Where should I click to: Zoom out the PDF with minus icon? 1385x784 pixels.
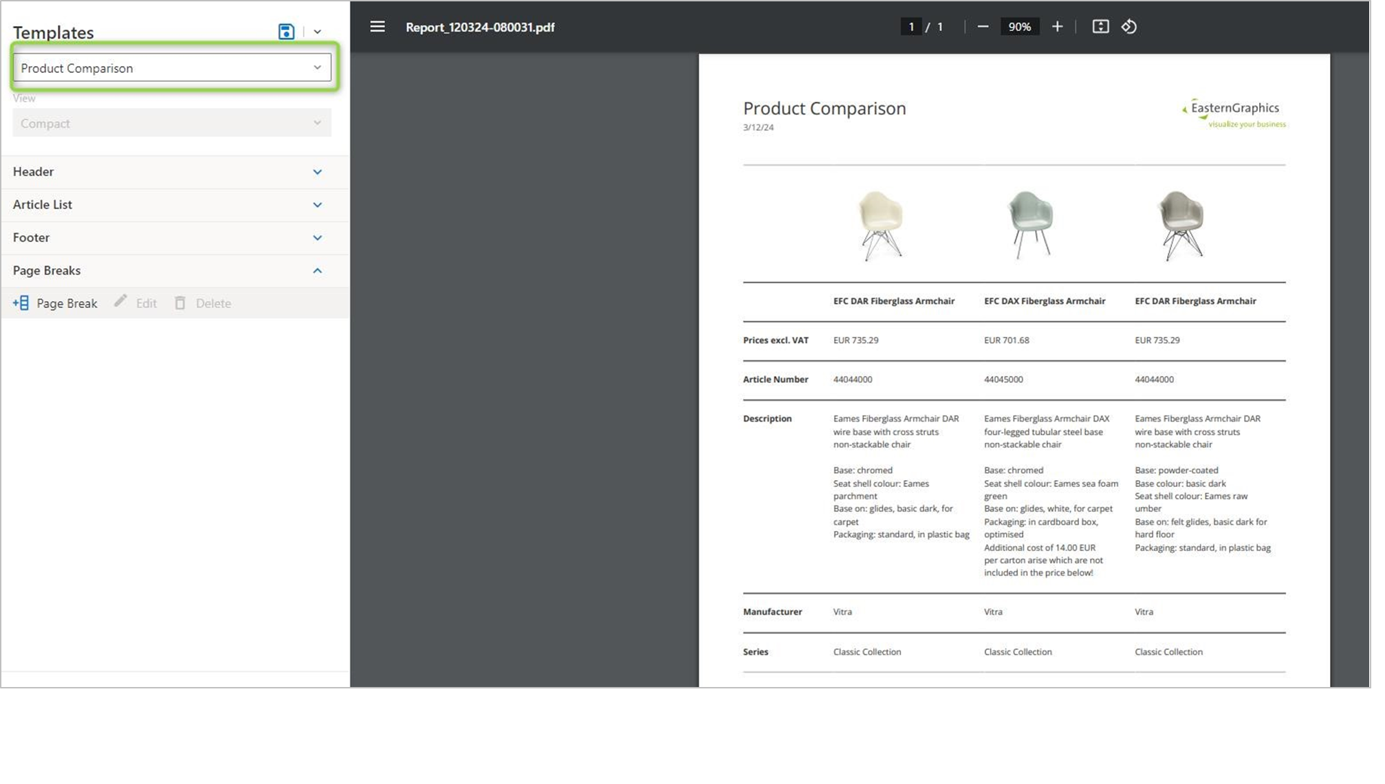point(983,27)
